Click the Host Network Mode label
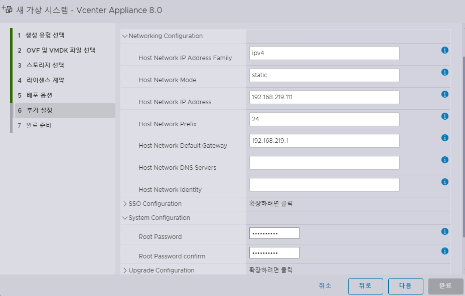The image size is (465, 296). (167, 80)
